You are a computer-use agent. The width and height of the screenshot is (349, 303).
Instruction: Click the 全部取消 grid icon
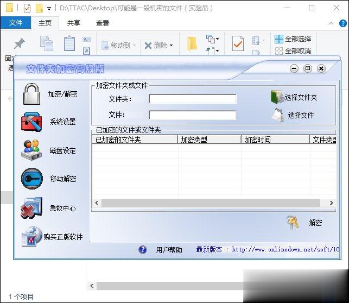(279, 50)
